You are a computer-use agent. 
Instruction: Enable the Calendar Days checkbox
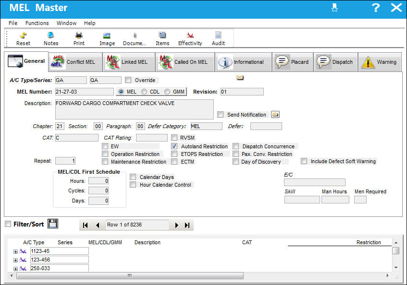(x=133, y=177)
